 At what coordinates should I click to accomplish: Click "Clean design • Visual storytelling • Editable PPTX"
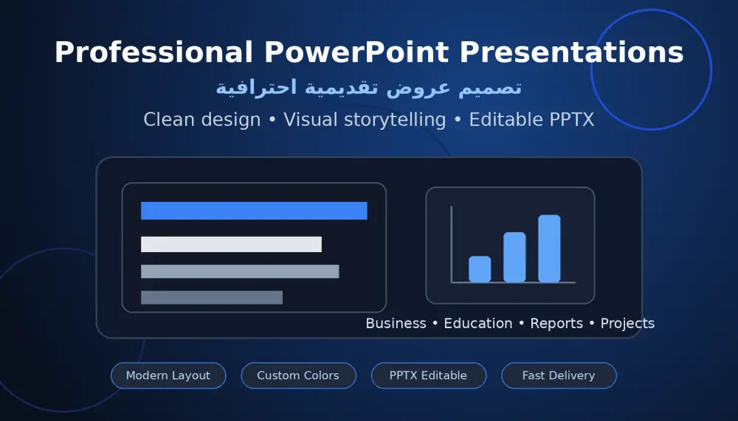tap(368, 119)
